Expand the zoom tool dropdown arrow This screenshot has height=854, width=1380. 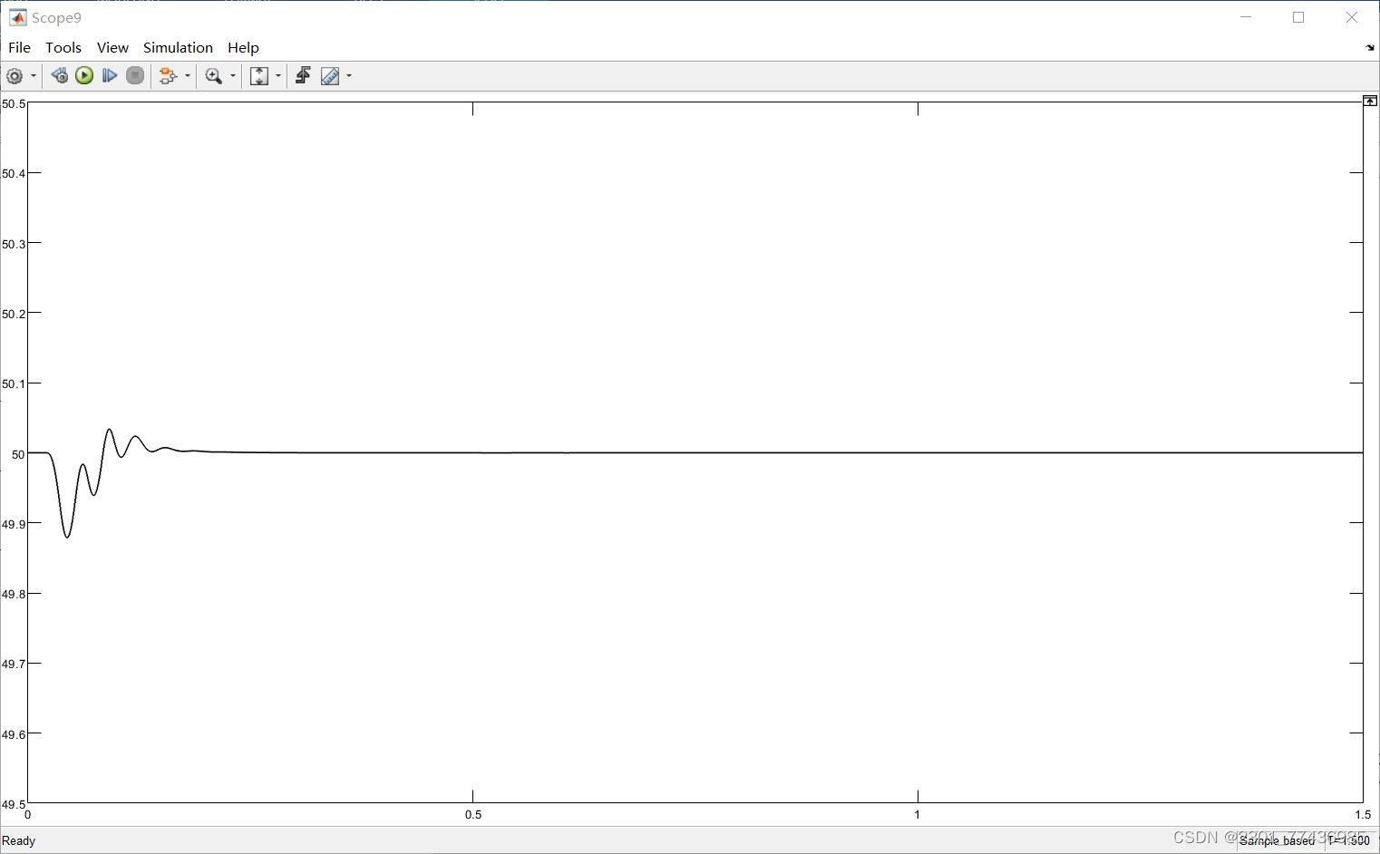pyautogui.click(x=233, y=76)
